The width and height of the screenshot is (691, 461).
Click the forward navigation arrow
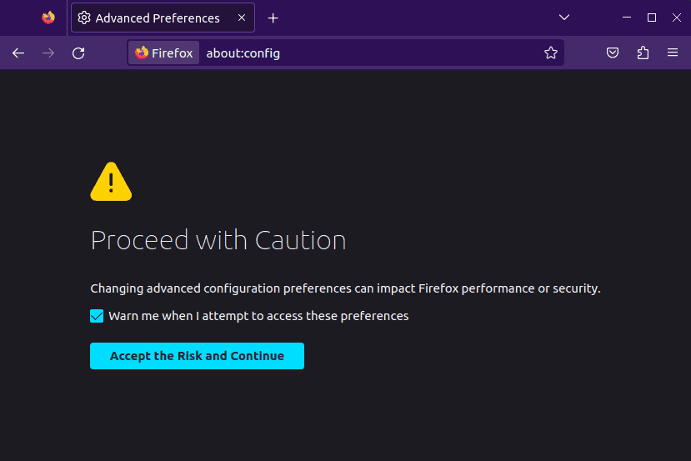48,53
